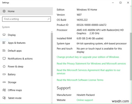Viewport: 132px width, 104px height.
Task: Click the AMD A10-4600M processor text
Action: tap(100, 32)
